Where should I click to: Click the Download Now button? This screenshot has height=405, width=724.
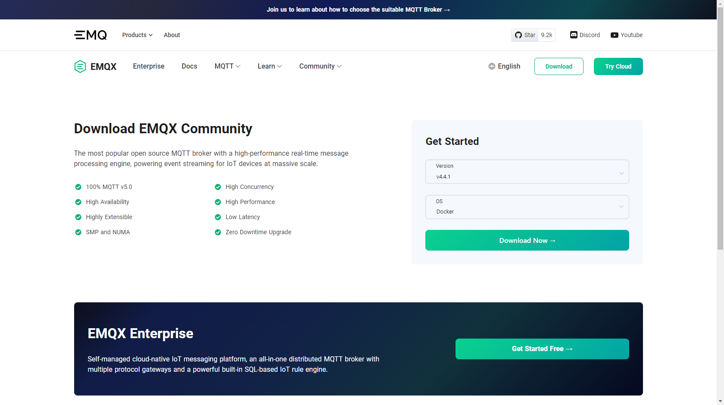click(527, 240)
